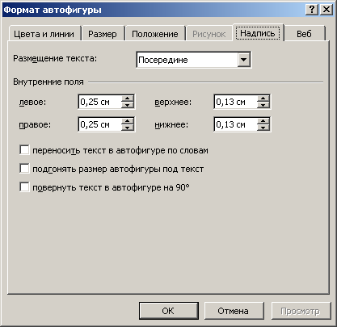Switch to the Цвета и линии tab

point(44,34)
